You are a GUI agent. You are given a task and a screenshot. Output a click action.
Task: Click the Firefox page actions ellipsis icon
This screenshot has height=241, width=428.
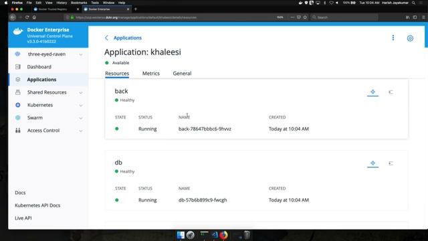(292, 17)
